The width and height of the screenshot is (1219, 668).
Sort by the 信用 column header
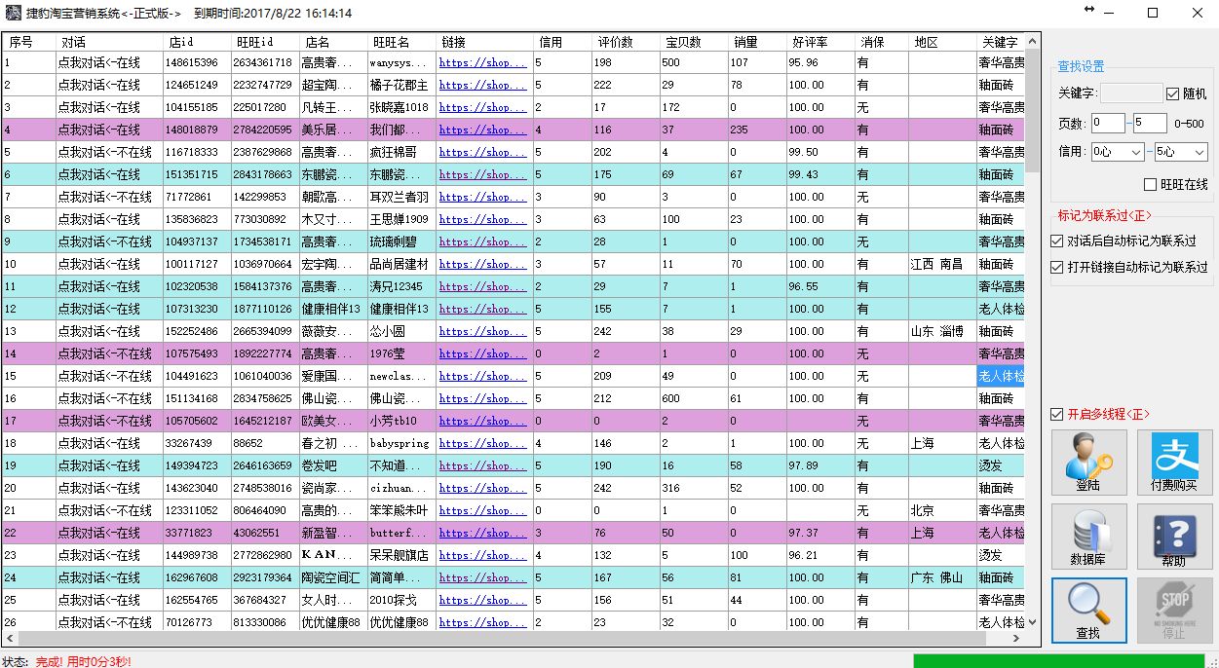click(x=562, y=42)
